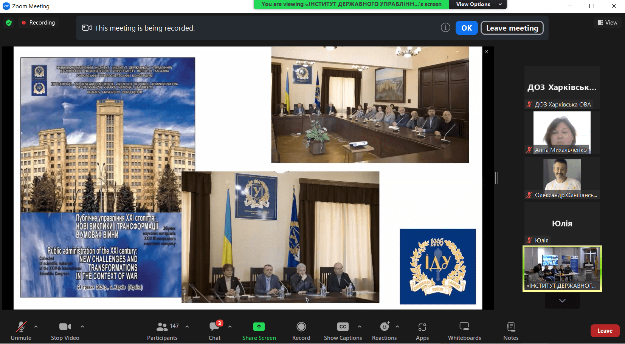625x344 pixels.
Task: Expand captions options arrow
Action: point(360,327)
